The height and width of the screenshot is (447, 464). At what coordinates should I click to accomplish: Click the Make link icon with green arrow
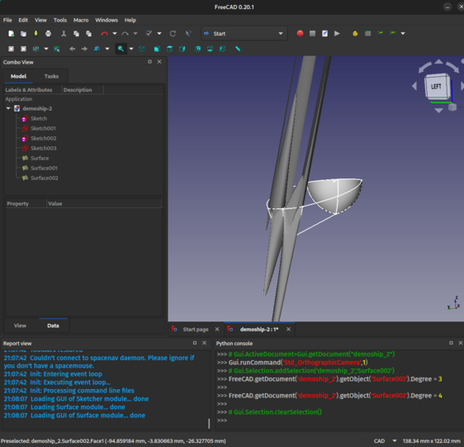(381, 34)
